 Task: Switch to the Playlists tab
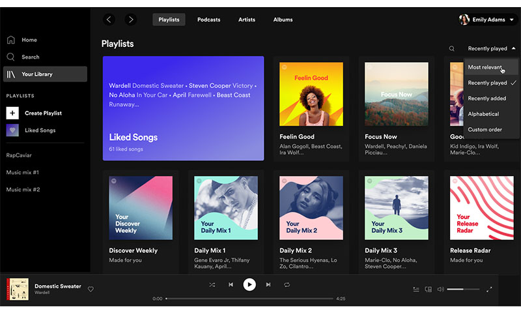pos(169,20)
